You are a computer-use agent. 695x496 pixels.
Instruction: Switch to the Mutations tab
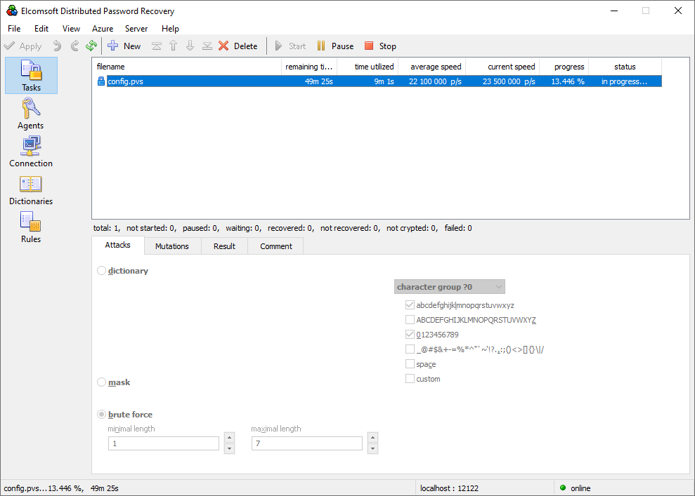[172, 246]
